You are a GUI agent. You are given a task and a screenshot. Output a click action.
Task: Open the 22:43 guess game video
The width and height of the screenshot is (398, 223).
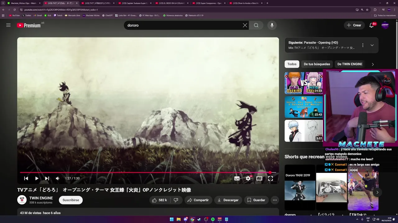[303, 107]
